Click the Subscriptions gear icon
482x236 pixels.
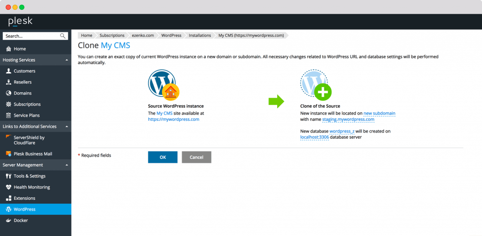point(8,104)
